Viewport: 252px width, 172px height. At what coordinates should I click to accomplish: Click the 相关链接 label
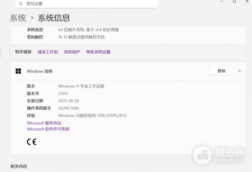click(x=23, y=52)
